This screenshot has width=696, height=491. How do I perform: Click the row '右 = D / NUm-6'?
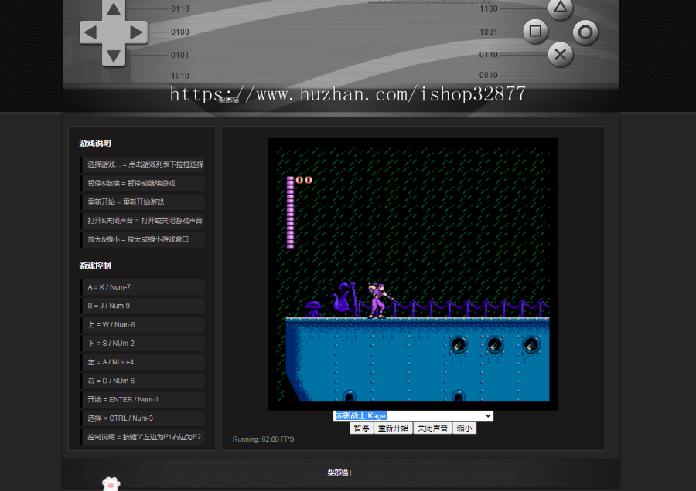142,381
